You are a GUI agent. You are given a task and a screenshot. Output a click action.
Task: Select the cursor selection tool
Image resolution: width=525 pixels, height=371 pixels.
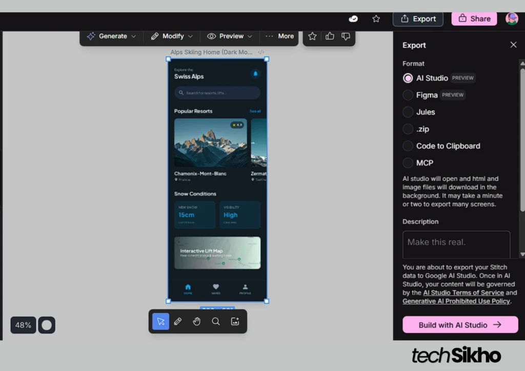click(160, 321)
